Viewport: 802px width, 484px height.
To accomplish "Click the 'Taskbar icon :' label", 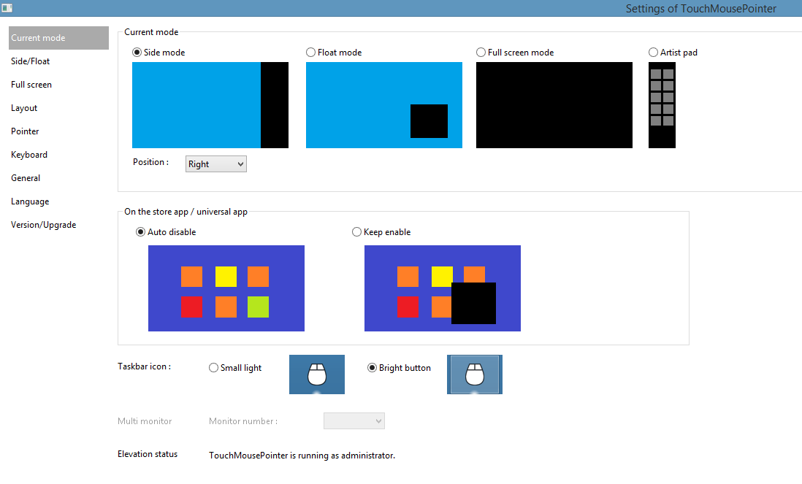I will coord(144,366).
